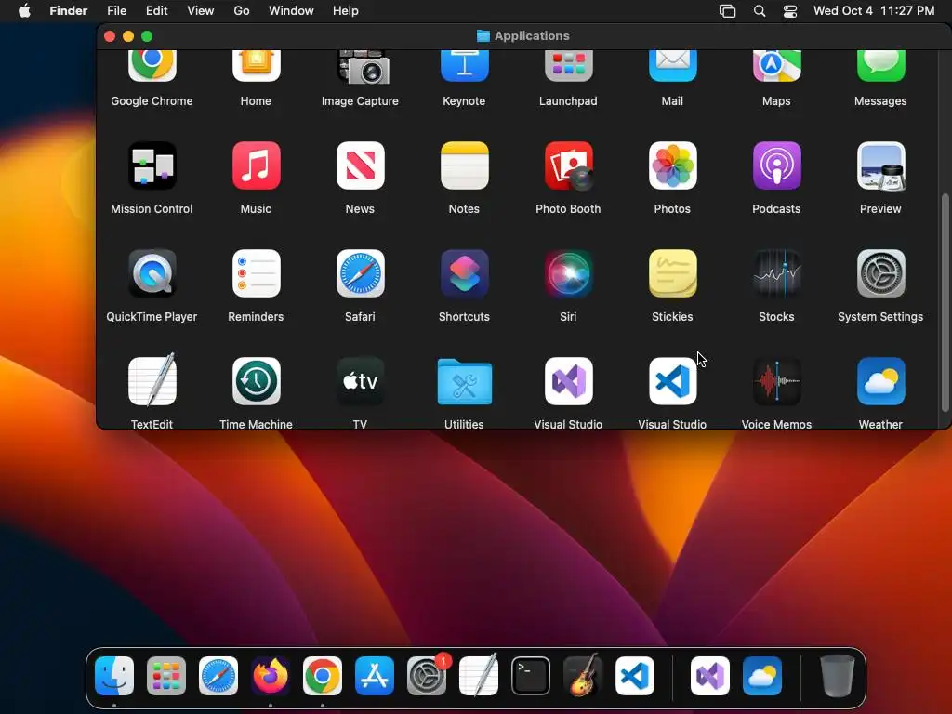The height and width of the screenshot is (714, 952).
Task: Select the Mission Control app icon
Action: click(x=152, y=165)
